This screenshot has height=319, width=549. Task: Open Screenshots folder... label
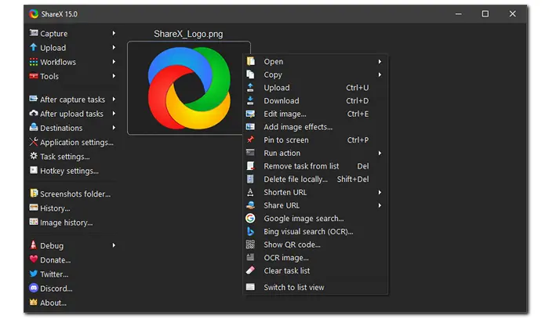[x=75, y=194]
